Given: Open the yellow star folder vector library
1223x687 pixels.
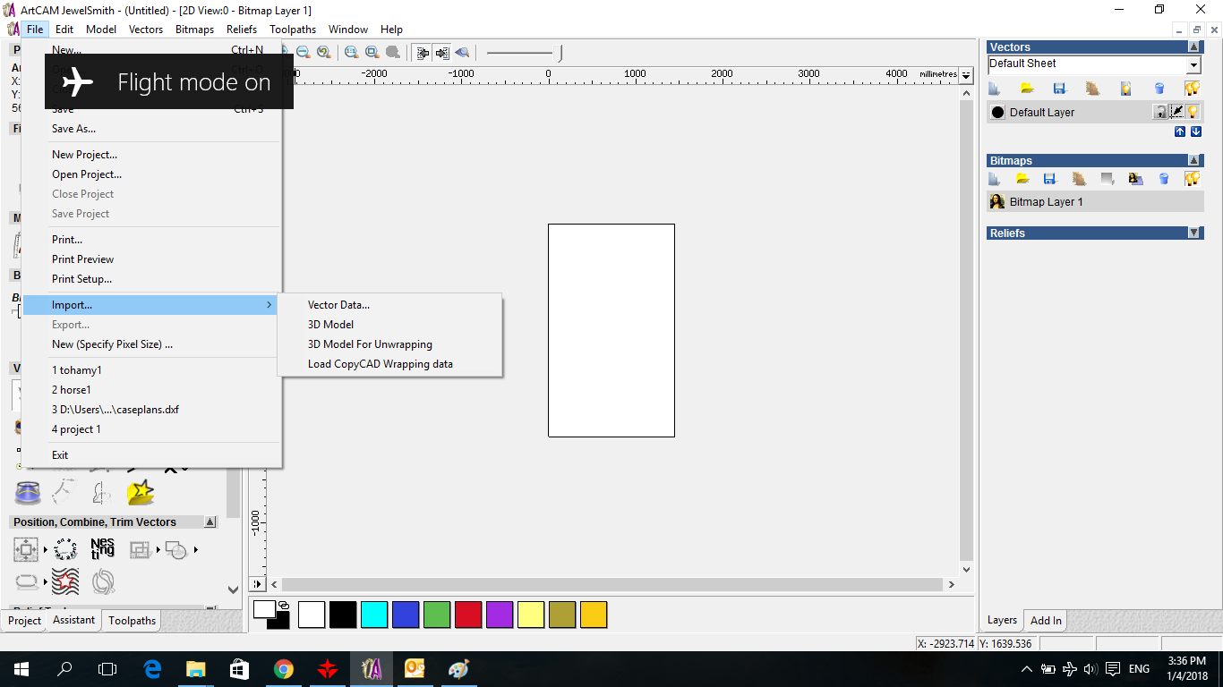Looking at the screenshot, I should tap(141, 492).
